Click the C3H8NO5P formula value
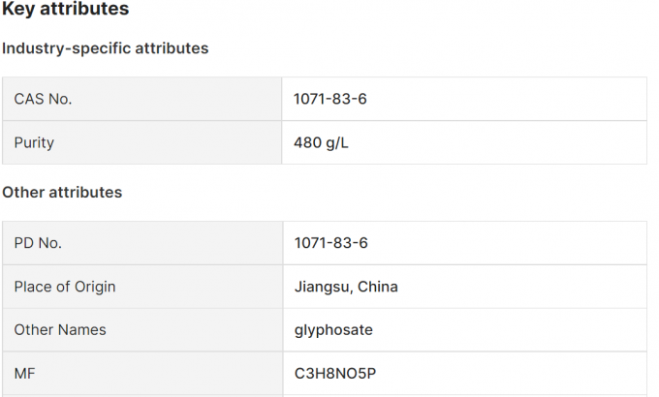This screenshot has height=397, width=659. tap(336, 373)
